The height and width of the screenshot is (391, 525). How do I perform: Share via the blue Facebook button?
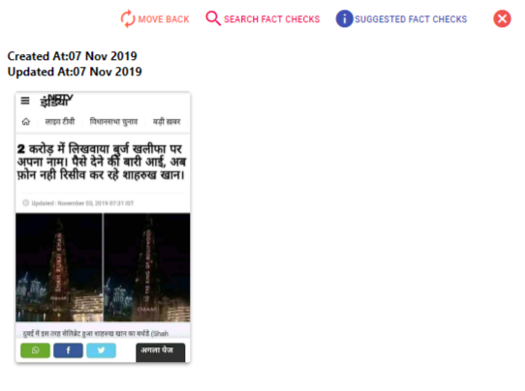pyautogui.click(x=68, y=350)
